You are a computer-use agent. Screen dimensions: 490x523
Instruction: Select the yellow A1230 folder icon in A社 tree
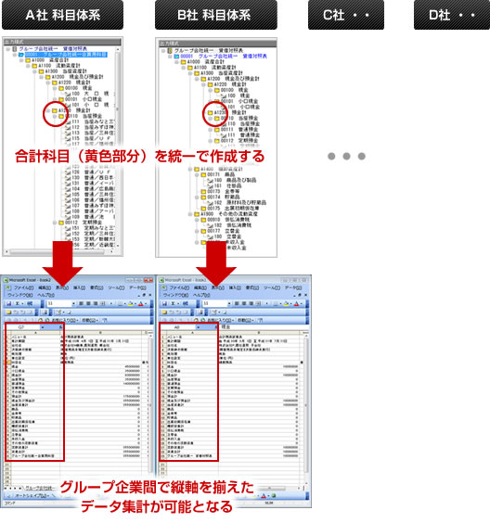click(55, 110)
